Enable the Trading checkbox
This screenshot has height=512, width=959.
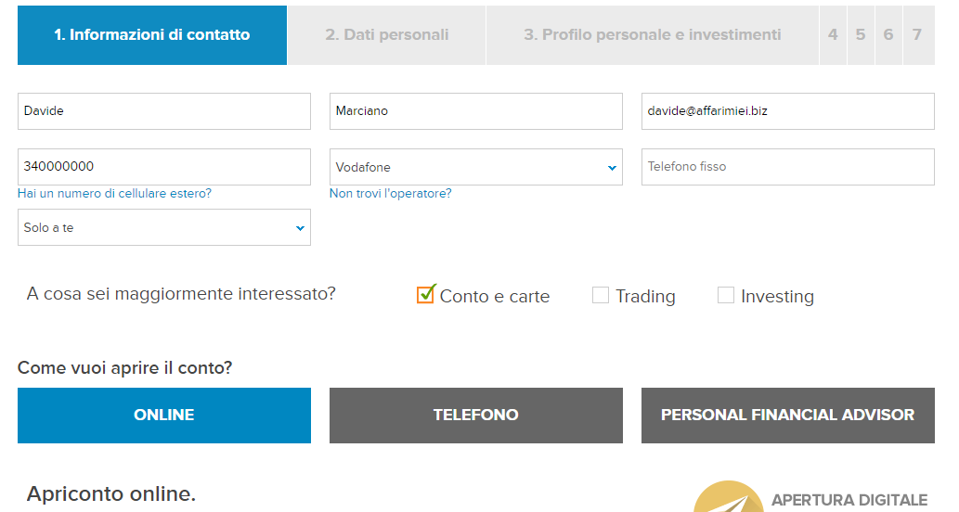[x=601, y=295]
